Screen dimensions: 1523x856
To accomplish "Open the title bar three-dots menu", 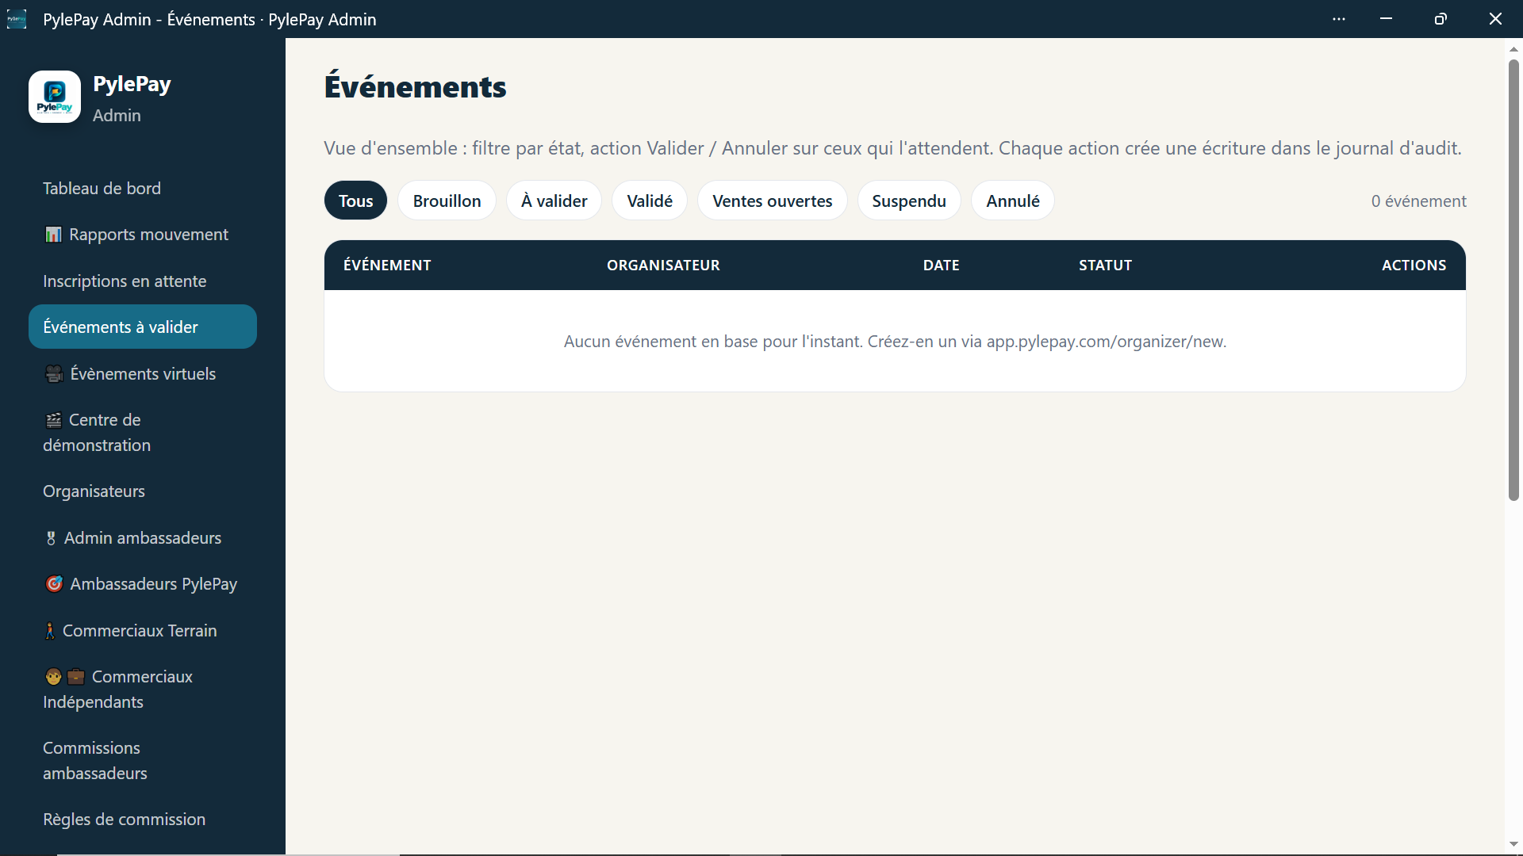I will 1339,19.
